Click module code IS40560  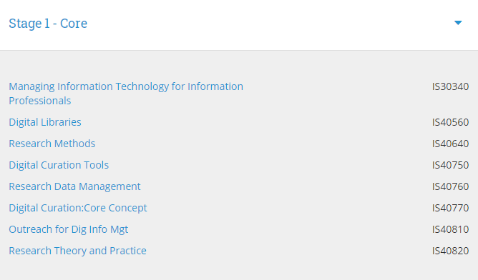pyautogui.click(x=450, y=122)
